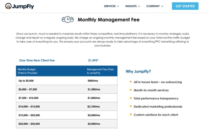
Task: Expand the Company dropdown chevron
Action: [162, 6]
